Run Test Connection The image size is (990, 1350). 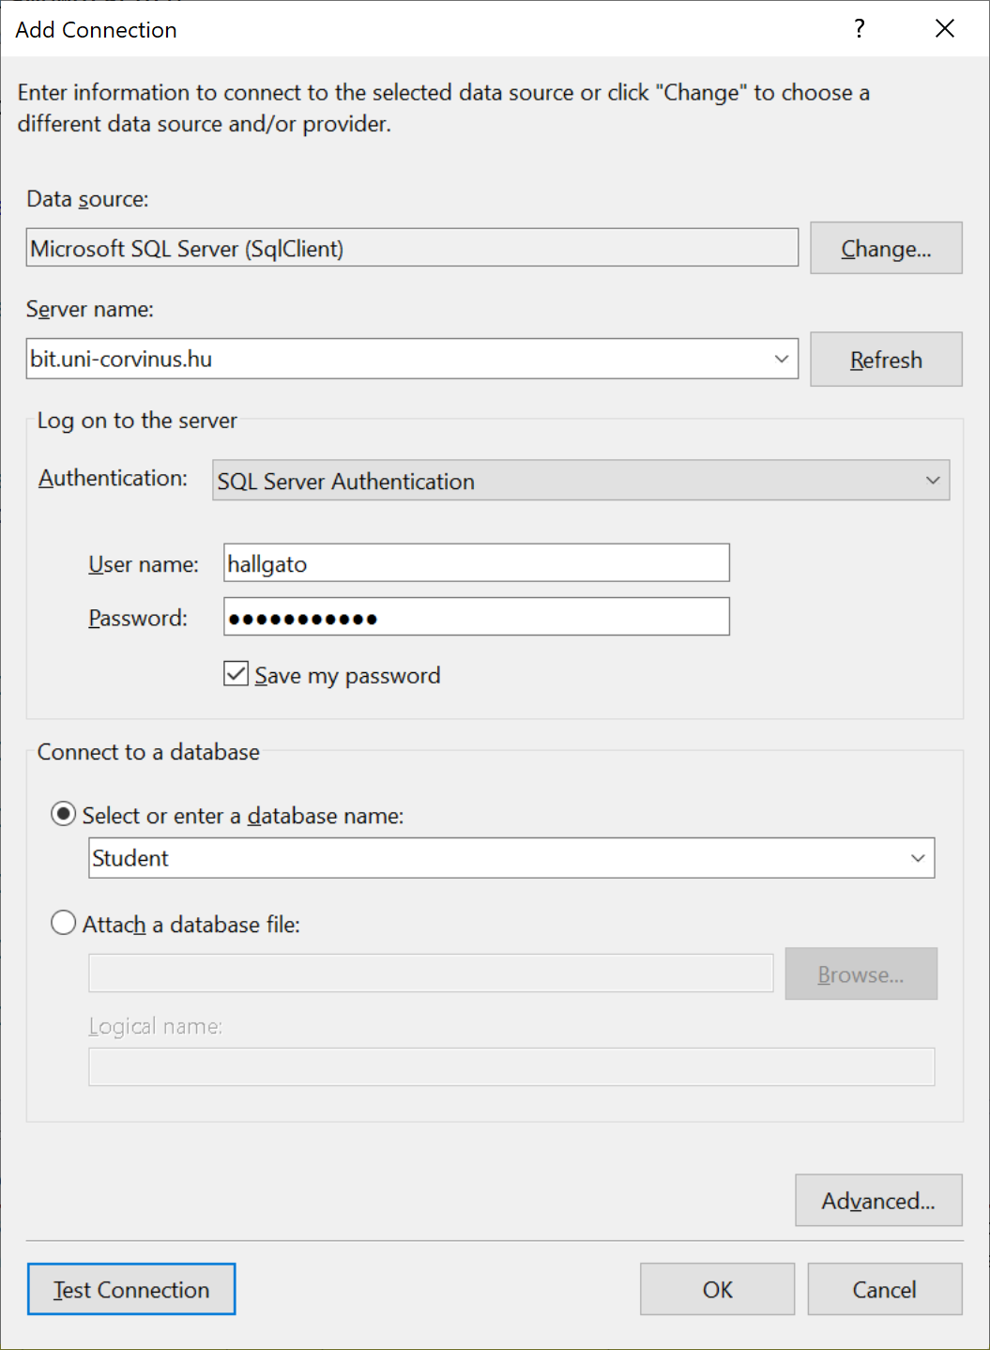[131, 1290]
